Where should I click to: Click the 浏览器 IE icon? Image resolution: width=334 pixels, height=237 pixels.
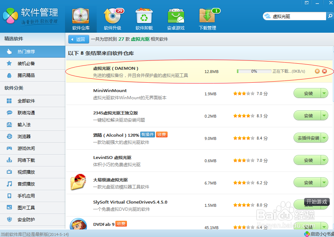coord(9,136)
